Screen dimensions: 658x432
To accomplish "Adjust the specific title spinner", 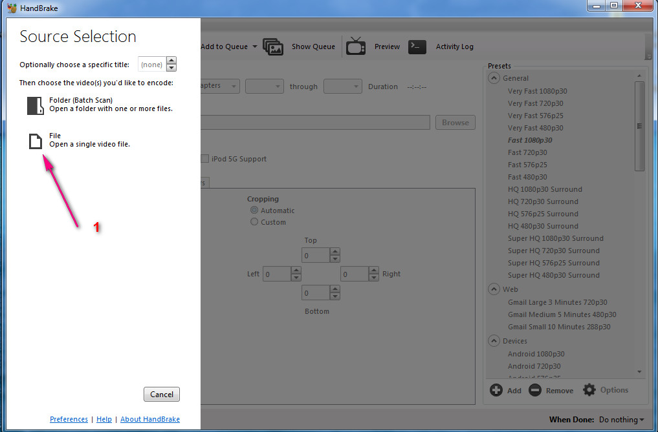I will click(171, 64).
